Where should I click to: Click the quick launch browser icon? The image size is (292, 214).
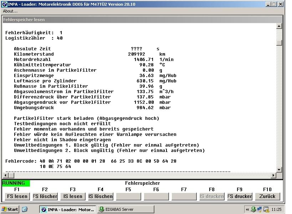pos(25,209)
